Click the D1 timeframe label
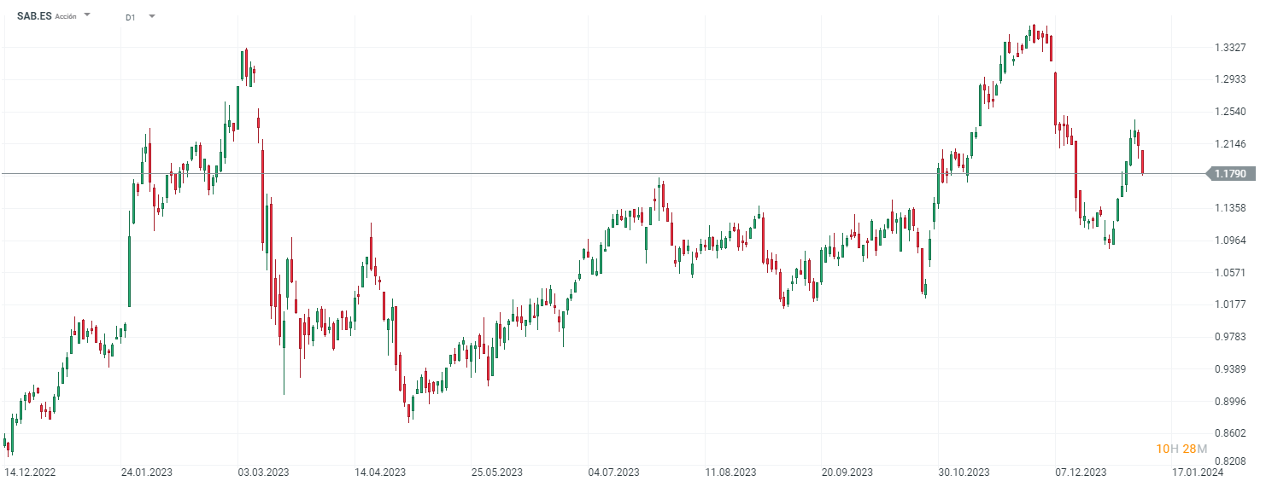The width and height of the screenshot is (1266, 487). coord(130,17)
